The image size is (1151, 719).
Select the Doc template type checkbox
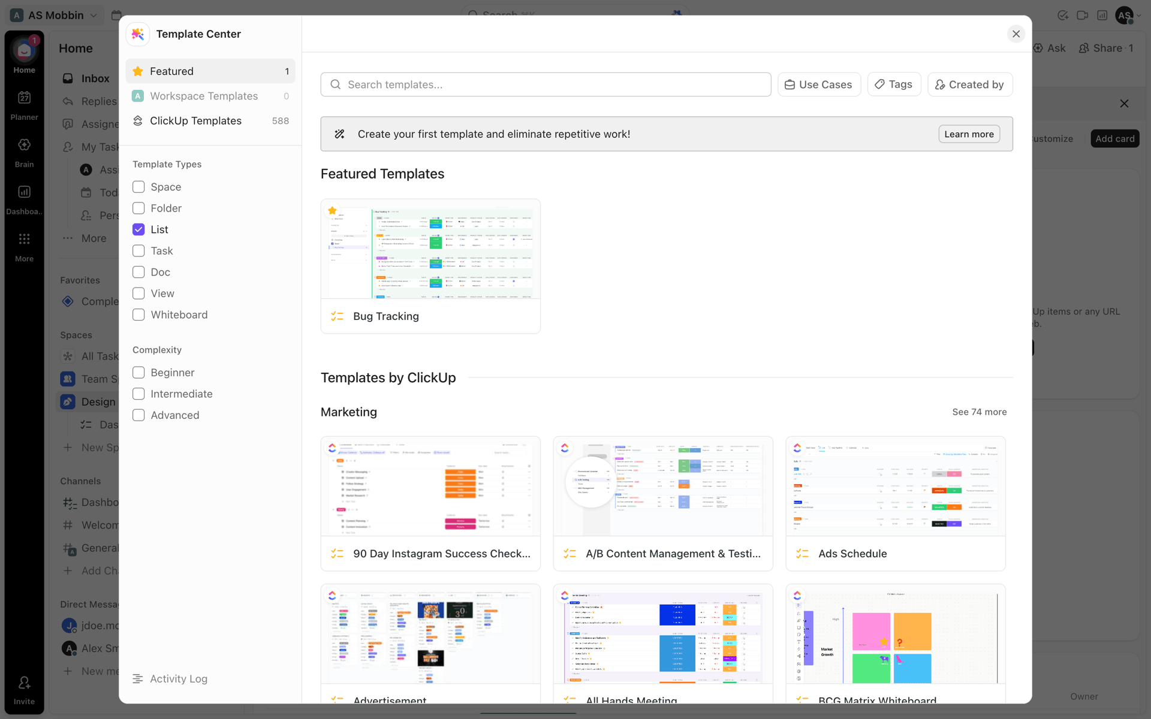coord(138,272)
